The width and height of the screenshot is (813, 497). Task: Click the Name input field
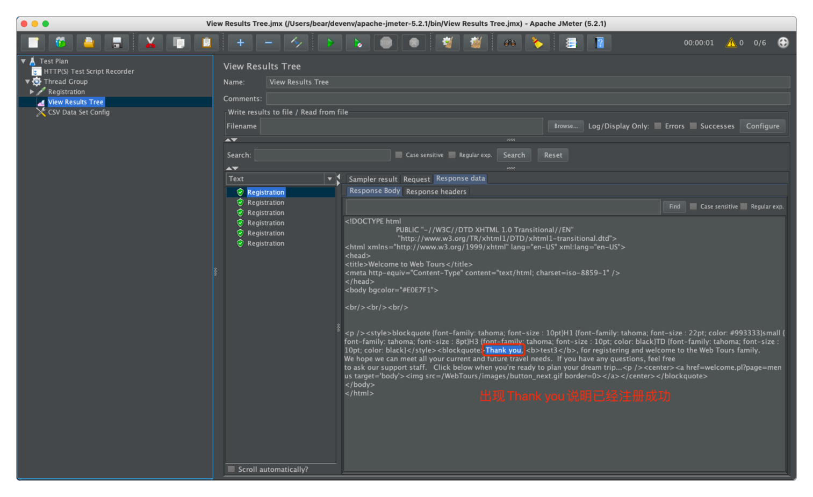tap(528, 82)
